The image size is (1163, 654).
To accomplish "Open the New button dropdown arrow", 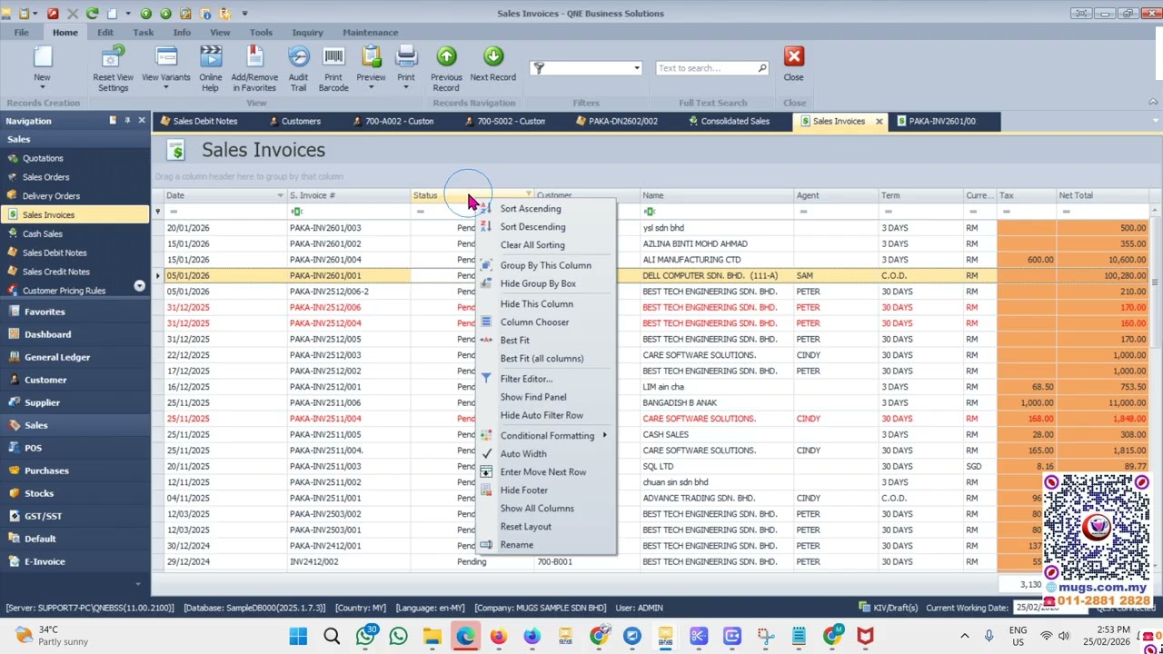I will click(42, 88).
